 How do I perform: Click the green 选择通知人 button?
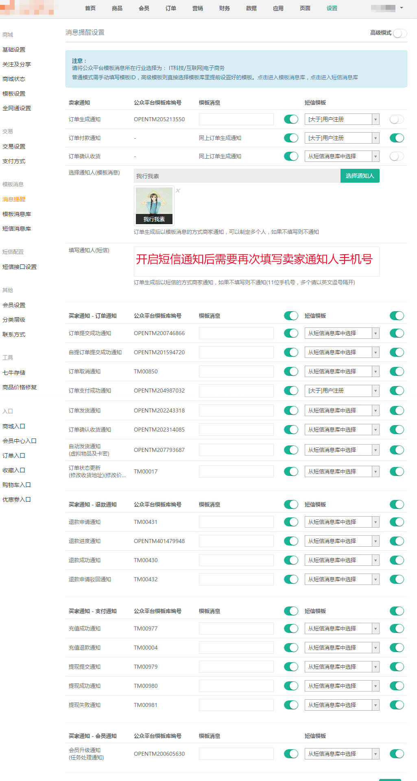click(360, 176)
